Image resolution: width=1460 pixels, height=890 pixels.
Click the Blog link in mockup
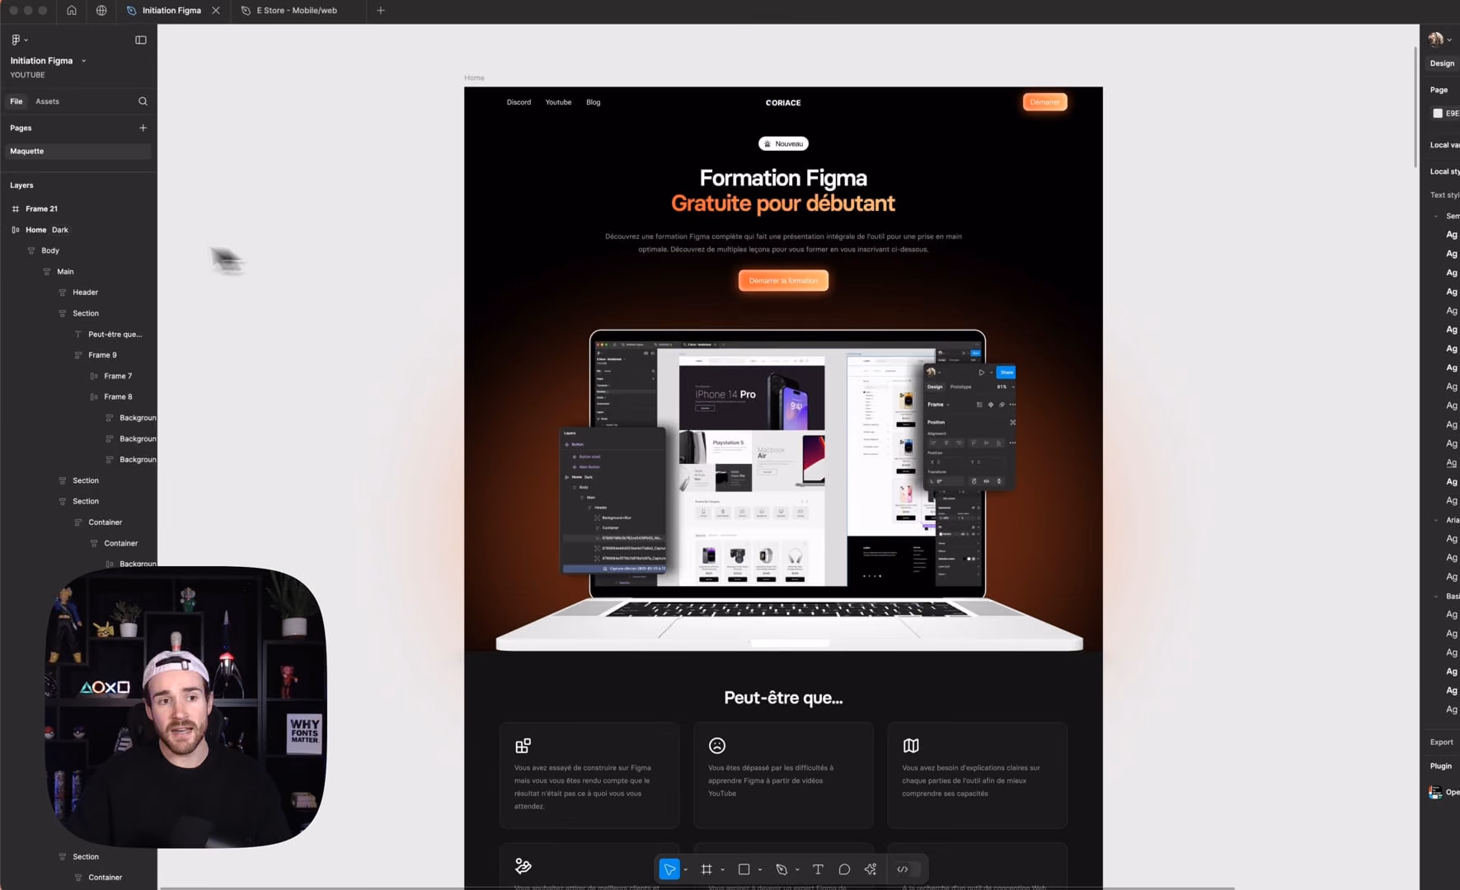[x=594, y=102]
